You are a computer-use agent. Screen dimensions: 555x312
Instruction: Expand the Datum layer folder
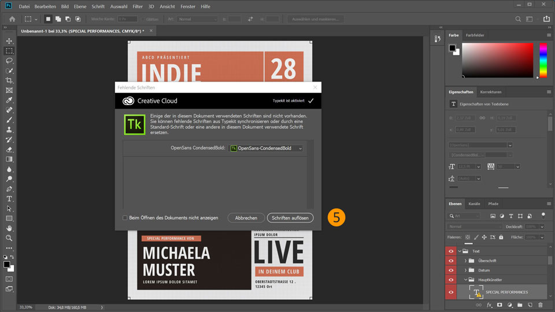[465, 270]
